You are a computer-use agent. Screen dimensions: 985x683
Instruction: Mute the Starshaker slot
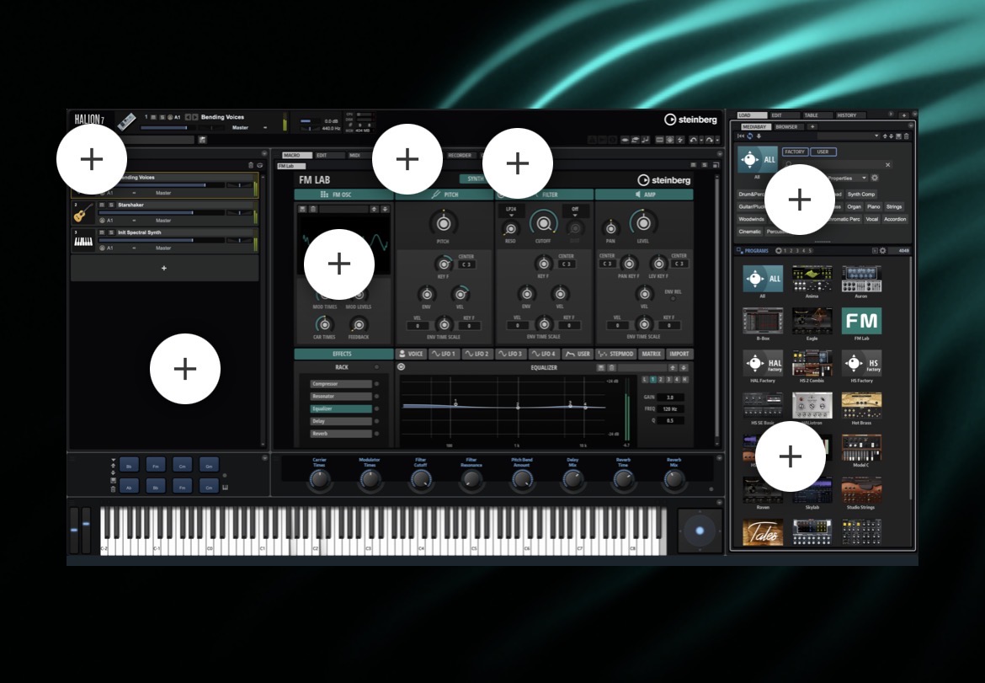pos(102,205)
